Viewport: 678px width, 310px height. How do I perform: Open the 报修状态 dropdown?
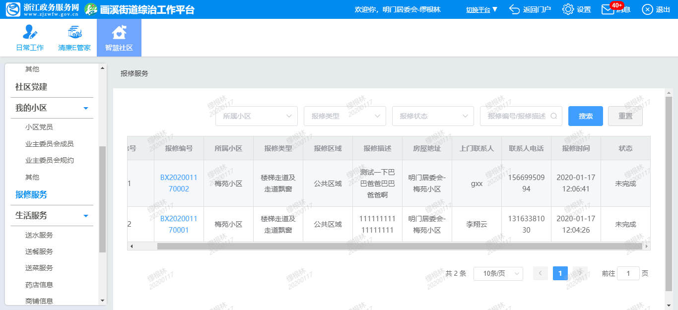click(x=433, y=116)
